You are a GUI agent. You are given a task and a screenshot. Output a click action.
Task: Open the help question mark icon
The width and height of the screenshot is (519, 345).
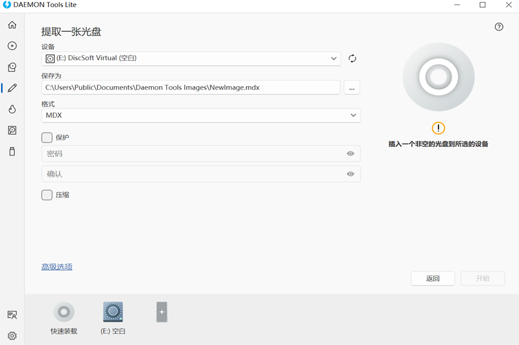(x=499, y=27)
